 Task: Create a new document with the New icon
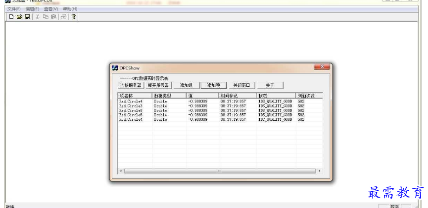click(11, 17)
